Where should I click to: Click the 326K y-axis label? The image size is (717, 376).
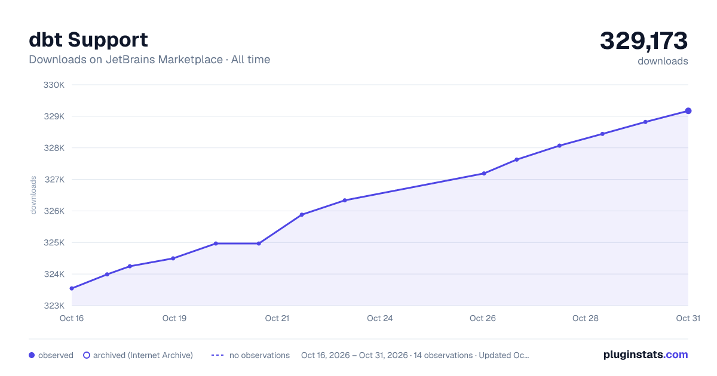pos(54,211)
